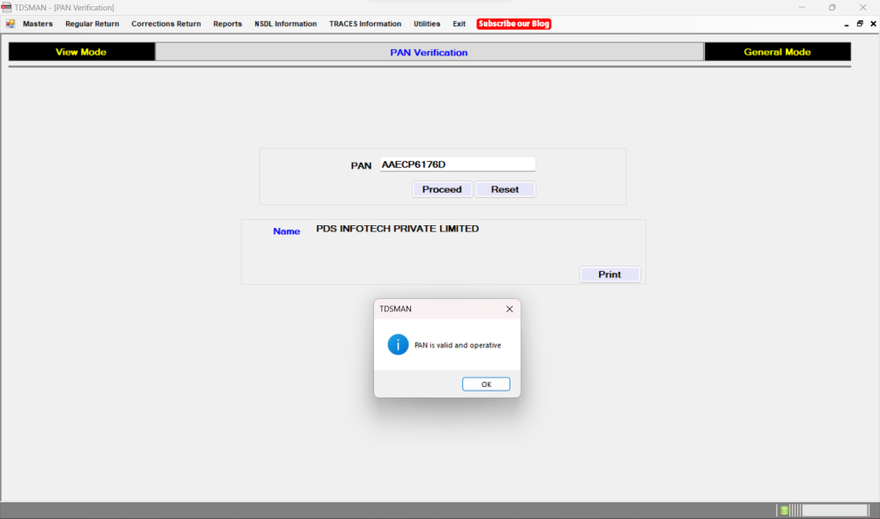Close the main TDSMAN window
Image resolution: width=880 pixels, height=519 pixels.
pyautogui.click(x=862, y=7)
